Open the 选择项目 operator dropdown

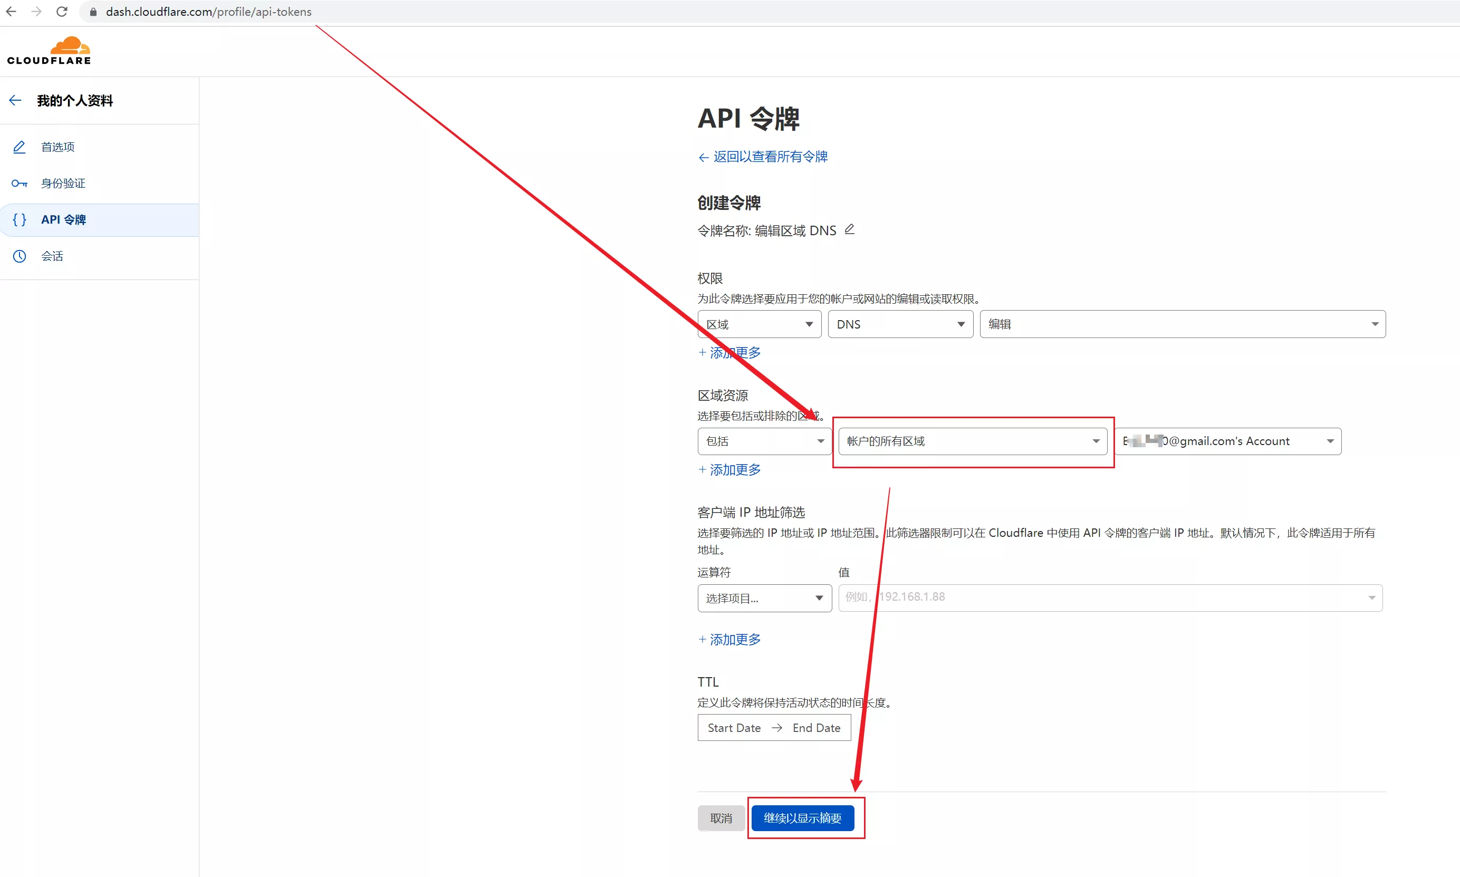[x=764, y=598]
